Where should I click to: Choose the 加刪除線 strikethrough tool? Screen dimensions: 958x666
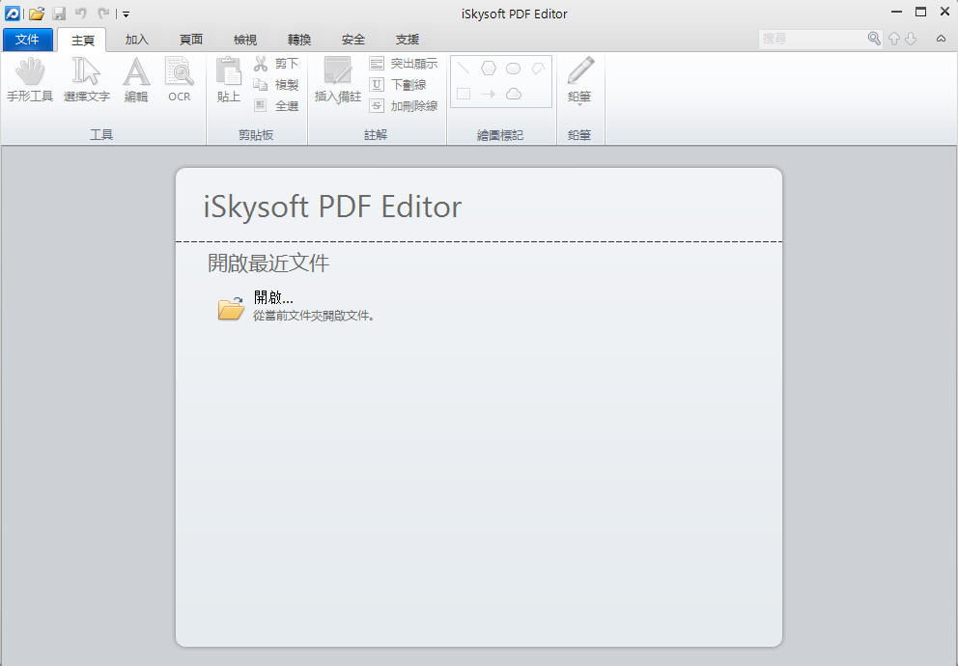pos(404,105)
